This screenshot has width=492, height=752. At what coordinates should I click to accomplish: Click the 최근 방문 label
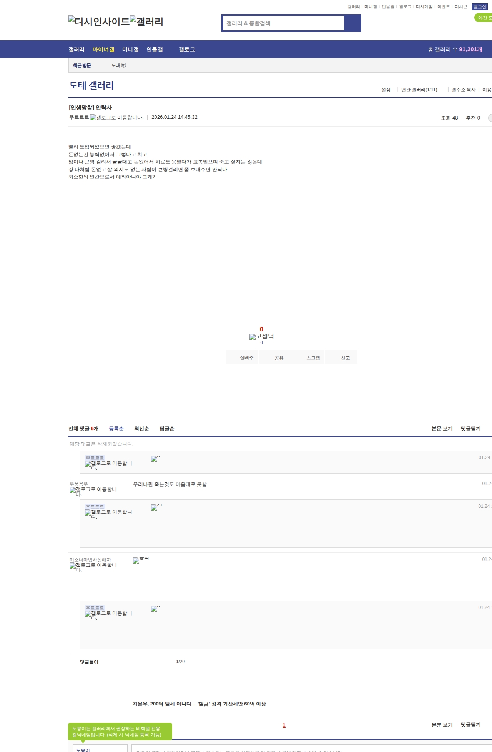tap(82, 65)
